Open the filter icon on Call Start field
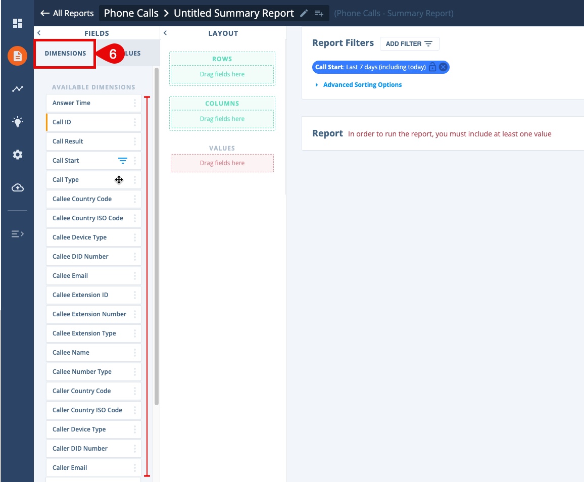 (123, 161)
